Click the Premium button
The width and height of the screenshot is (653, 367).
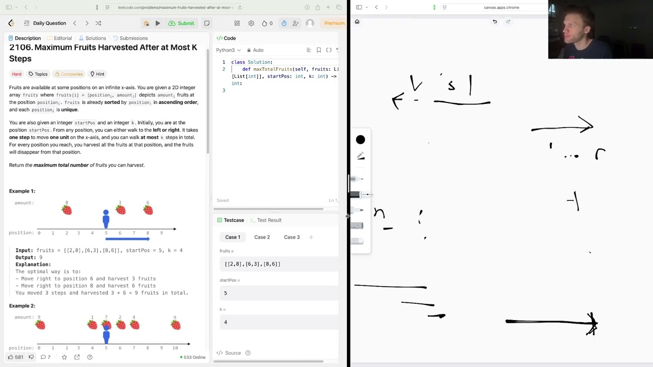(334, 23)
